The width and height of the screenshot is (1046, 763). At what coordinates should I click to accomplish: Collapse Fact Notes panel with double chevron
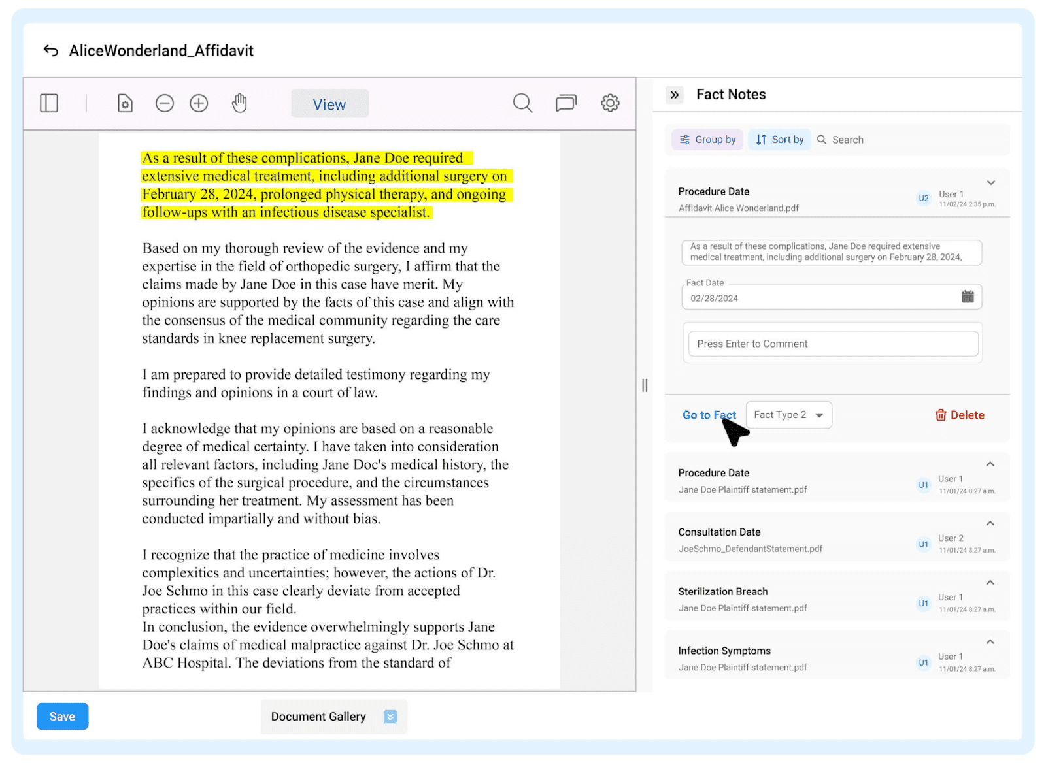tap(675, 95)
